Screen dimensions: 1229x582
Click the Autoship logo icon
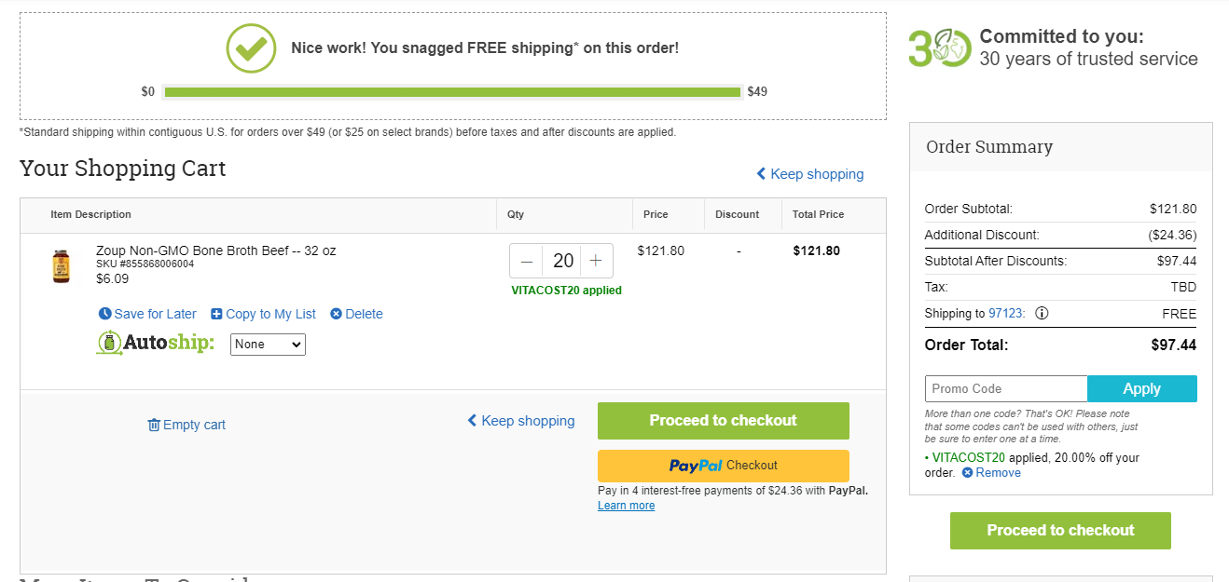click(x=110, y=343)
